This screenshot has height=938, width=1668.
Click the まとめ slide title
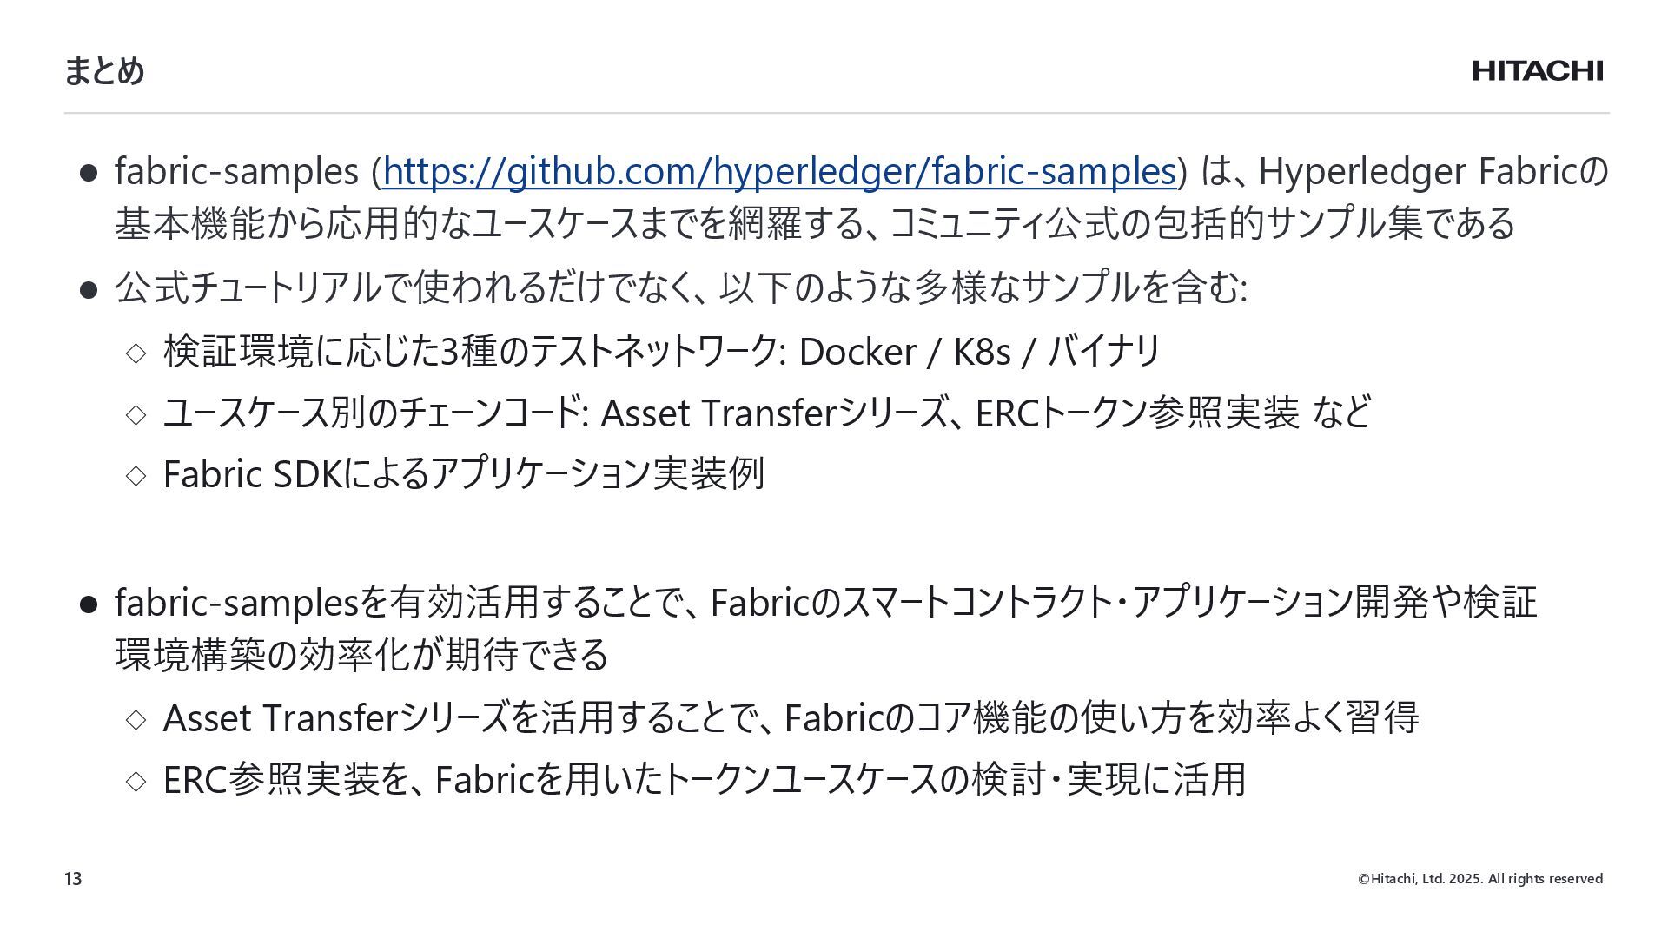pos(104,71)
